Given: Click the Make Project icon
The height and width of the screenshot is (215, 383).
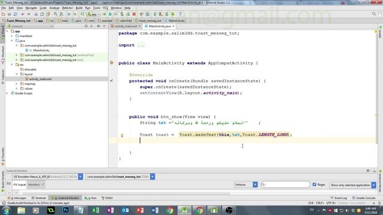Looking at the screenshot, I should click(x=83, y=14).
